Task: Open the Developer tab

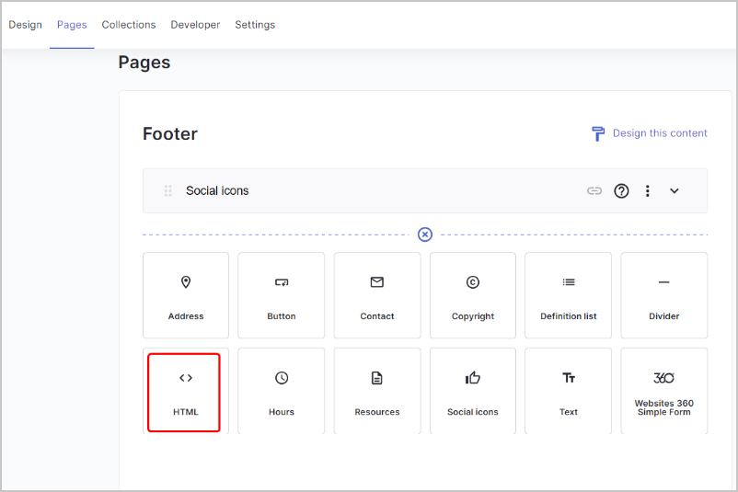Action: tap(195, 25)
